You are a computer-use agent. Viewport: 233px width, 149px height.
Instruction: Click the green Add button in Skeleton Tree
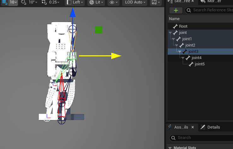click(176, 10)
